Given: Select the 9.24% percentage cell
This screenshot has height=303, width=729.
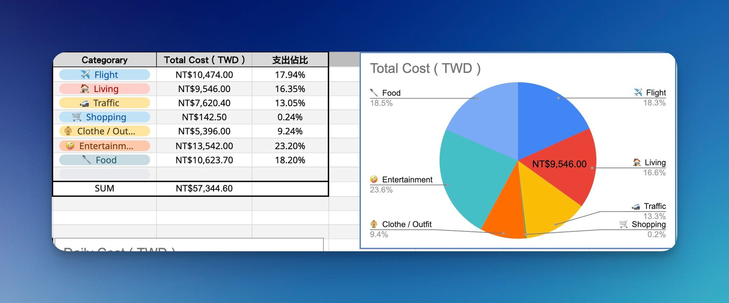Looking at the screenshot, I should (290, 131).
